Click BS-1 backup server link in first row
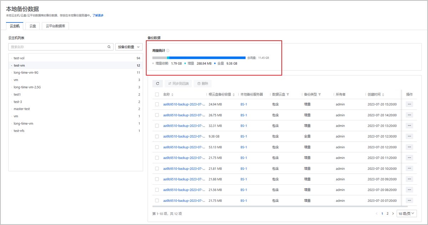Image resolution: width=428 pixels, height=225 pixels. pyautogui.click(x=244, y=104)
